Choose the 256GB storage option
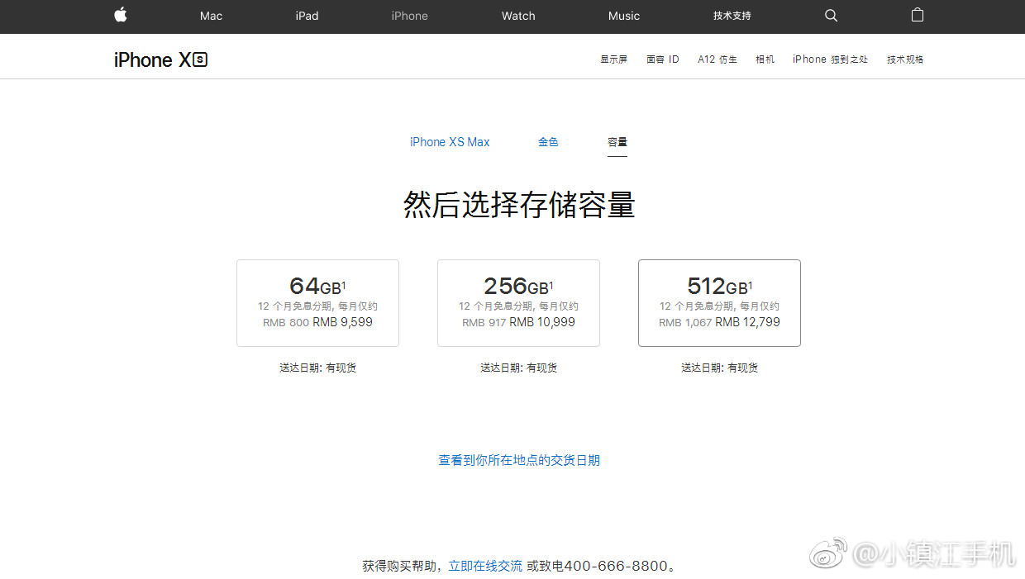Image resolution: width=1025 pixels, height=579 pixels. (518, 303)
